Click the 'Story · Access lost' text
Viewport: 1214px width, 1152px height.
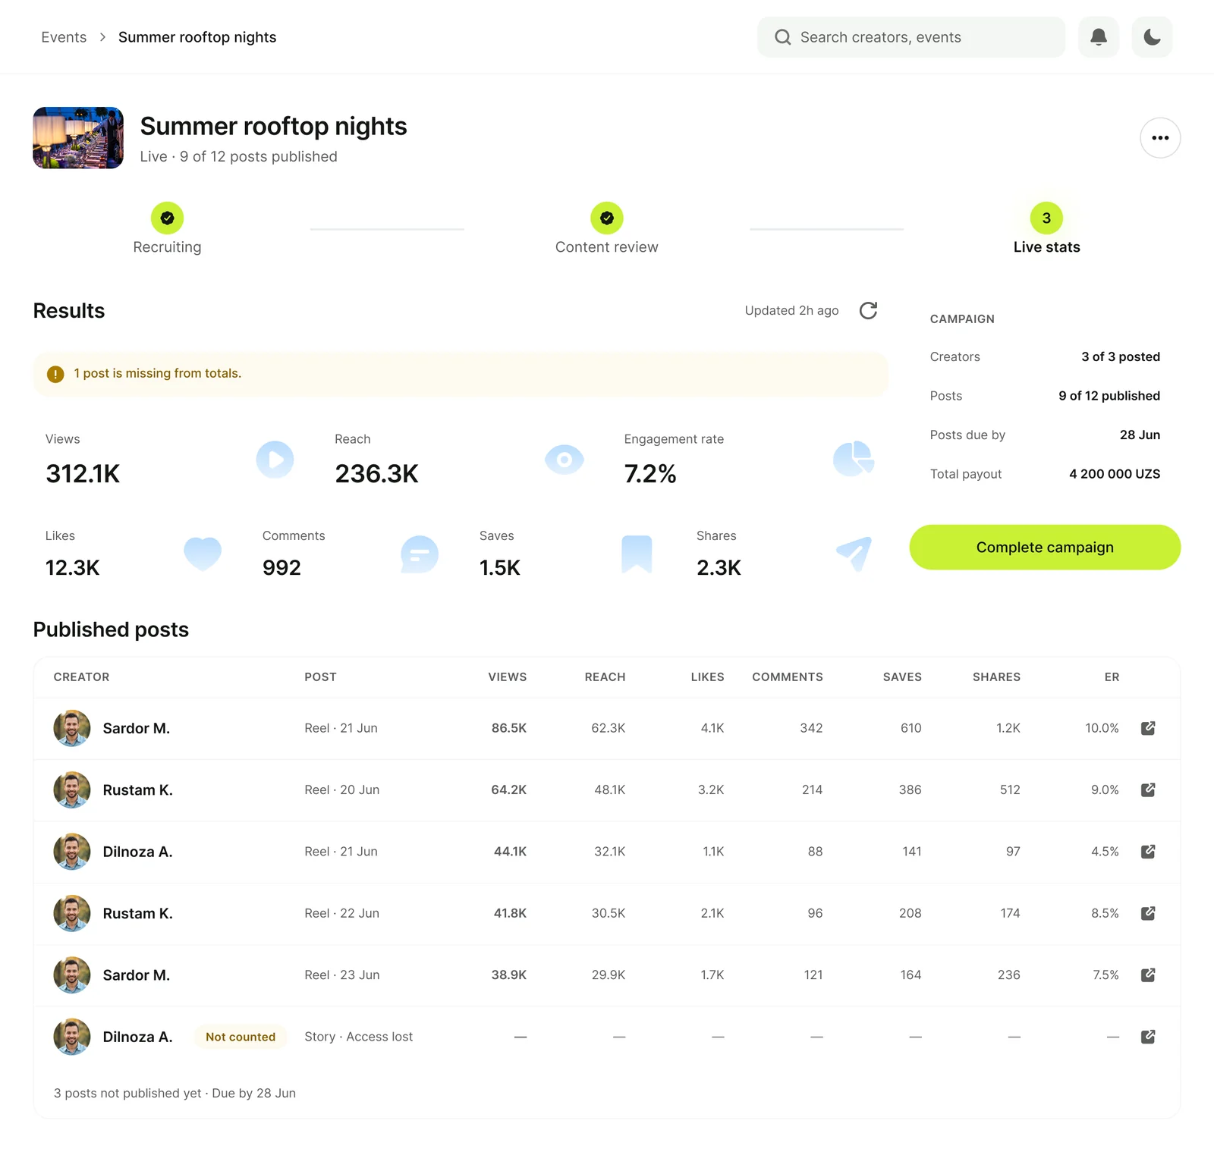click(358, 1037)
